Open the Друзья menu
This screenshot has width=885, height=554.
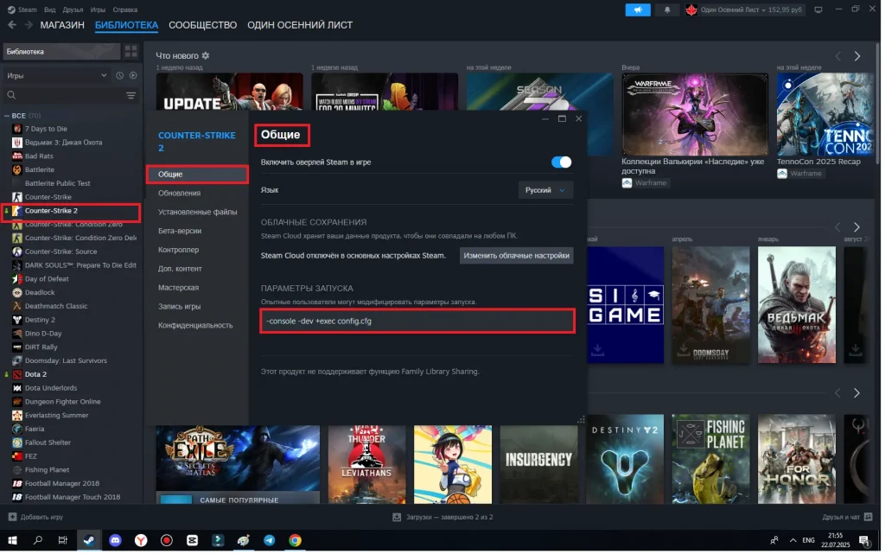point(73,10)
